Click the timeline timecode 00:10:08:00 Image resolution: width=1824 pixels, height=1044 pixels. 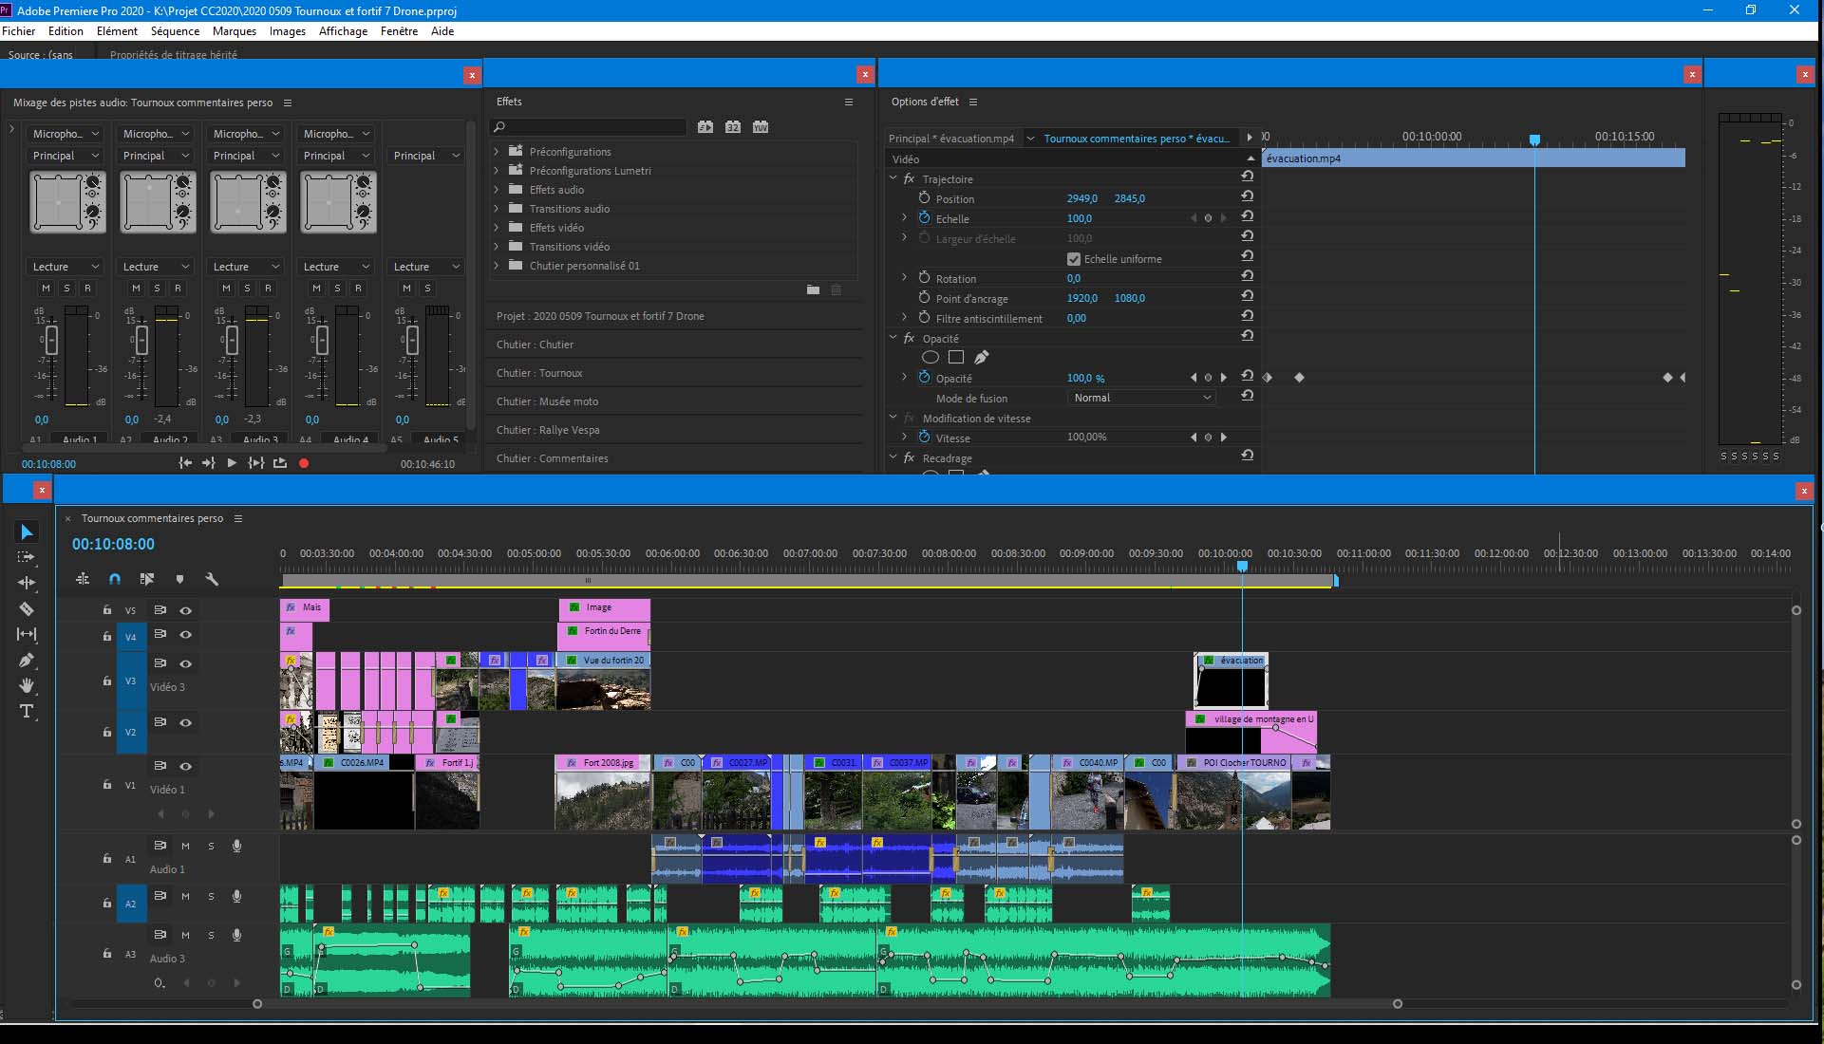click(x=113, y=545)
